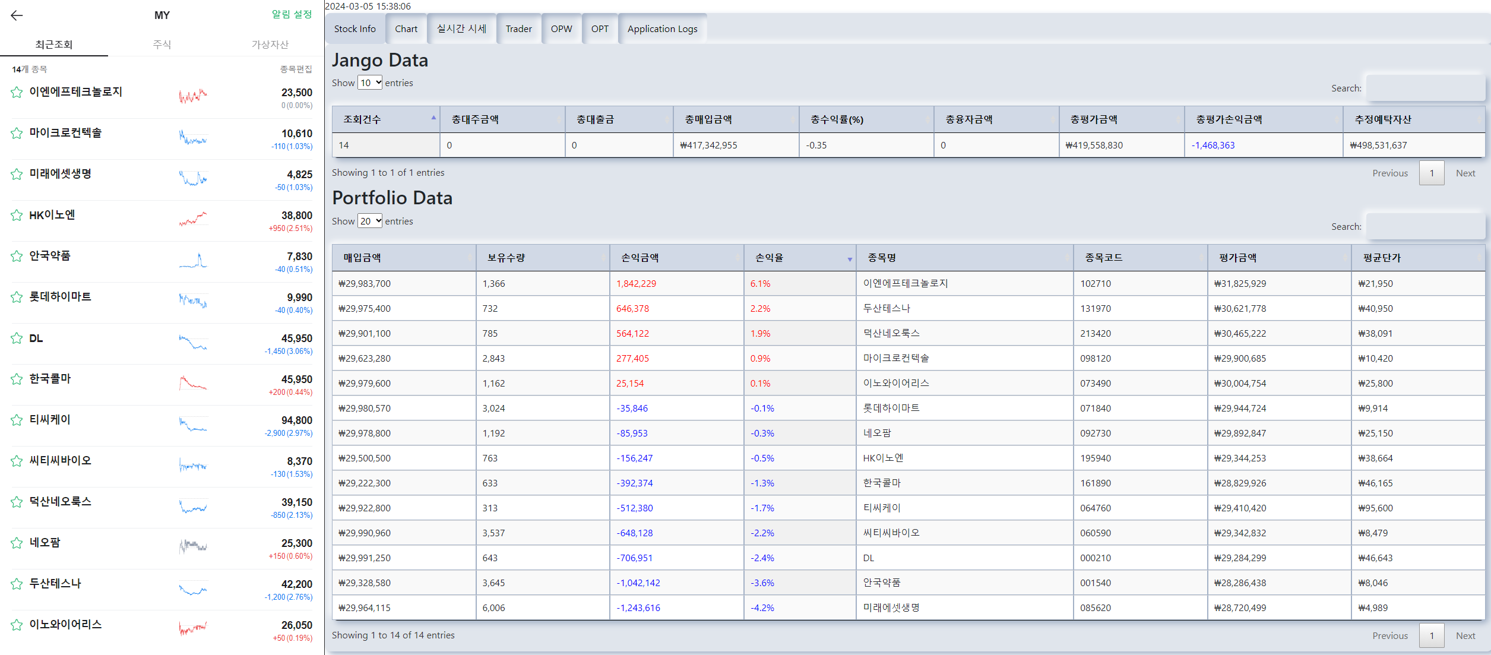1491x655 pixels.
Task: Click the star icon beside 한국콜마
Action: pos(17,379)
